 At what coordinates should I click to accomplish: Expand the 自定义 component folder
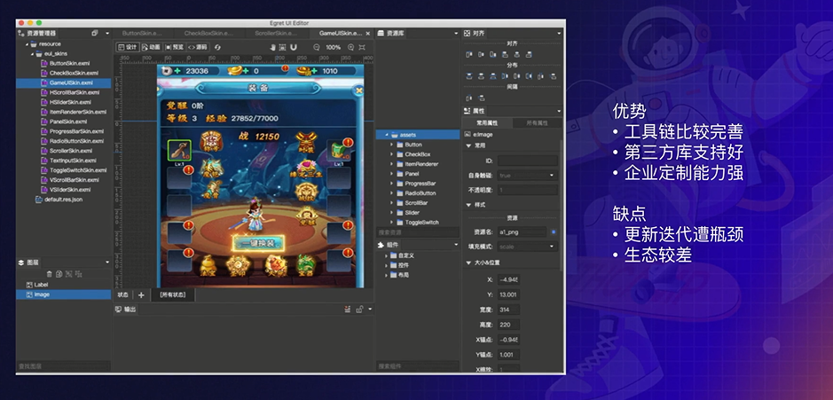tap(386, 255)
